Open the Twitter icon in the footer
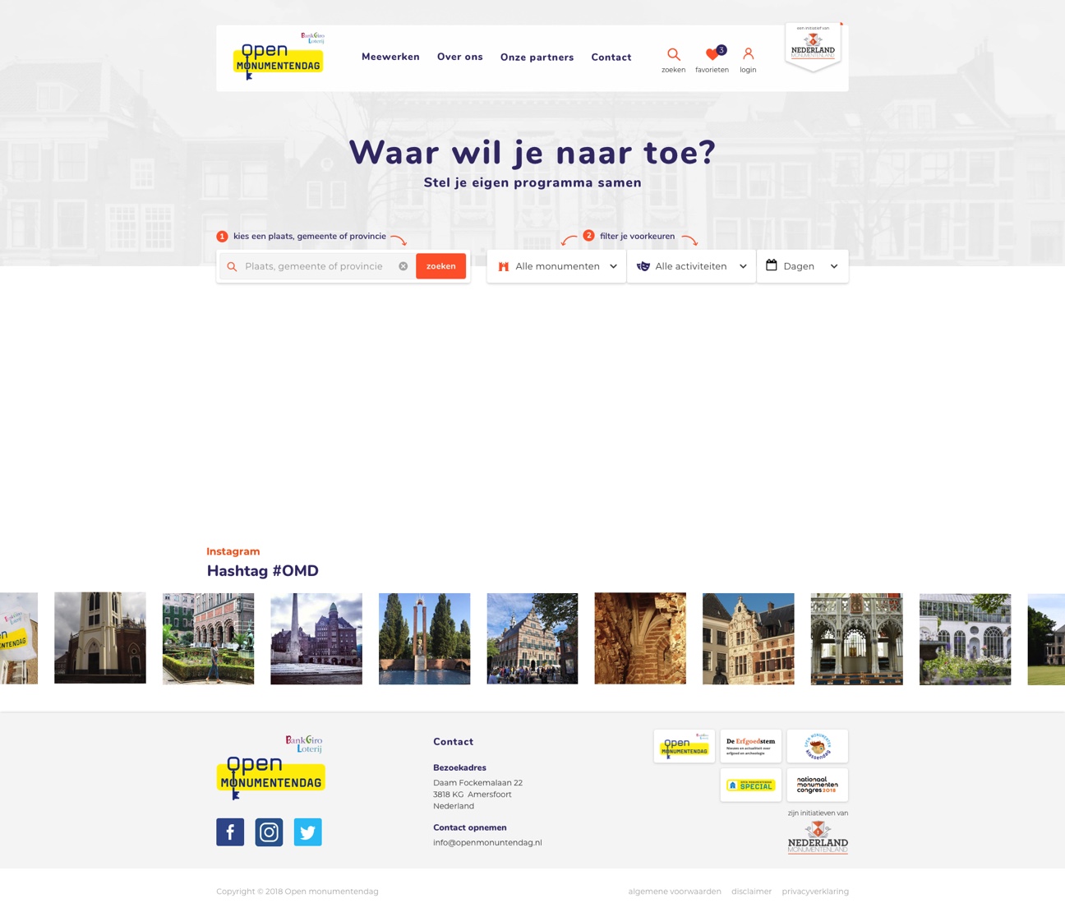 308,832
